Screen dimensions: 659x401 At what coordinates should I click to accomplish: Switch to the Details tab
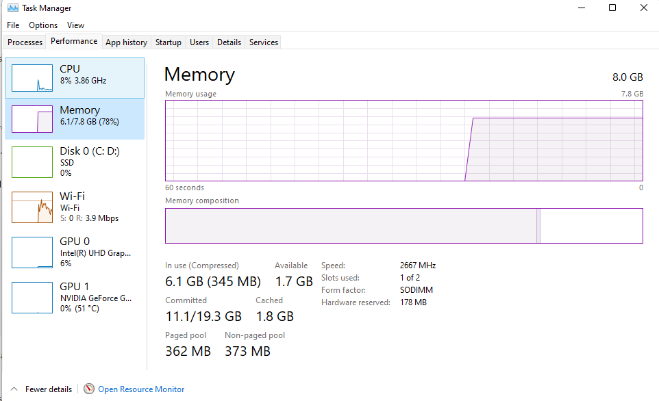pyautogui.click(x=229, y=42)
